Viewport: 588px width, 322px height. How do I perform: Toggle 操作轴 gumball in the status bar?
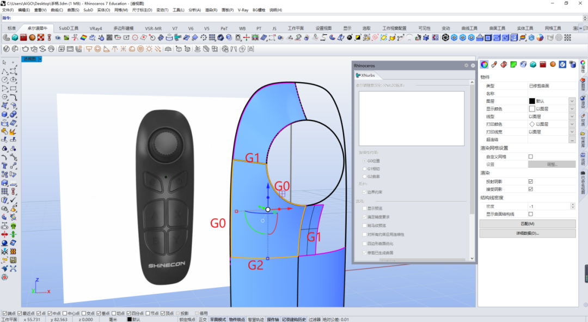[x=273, y=319]
